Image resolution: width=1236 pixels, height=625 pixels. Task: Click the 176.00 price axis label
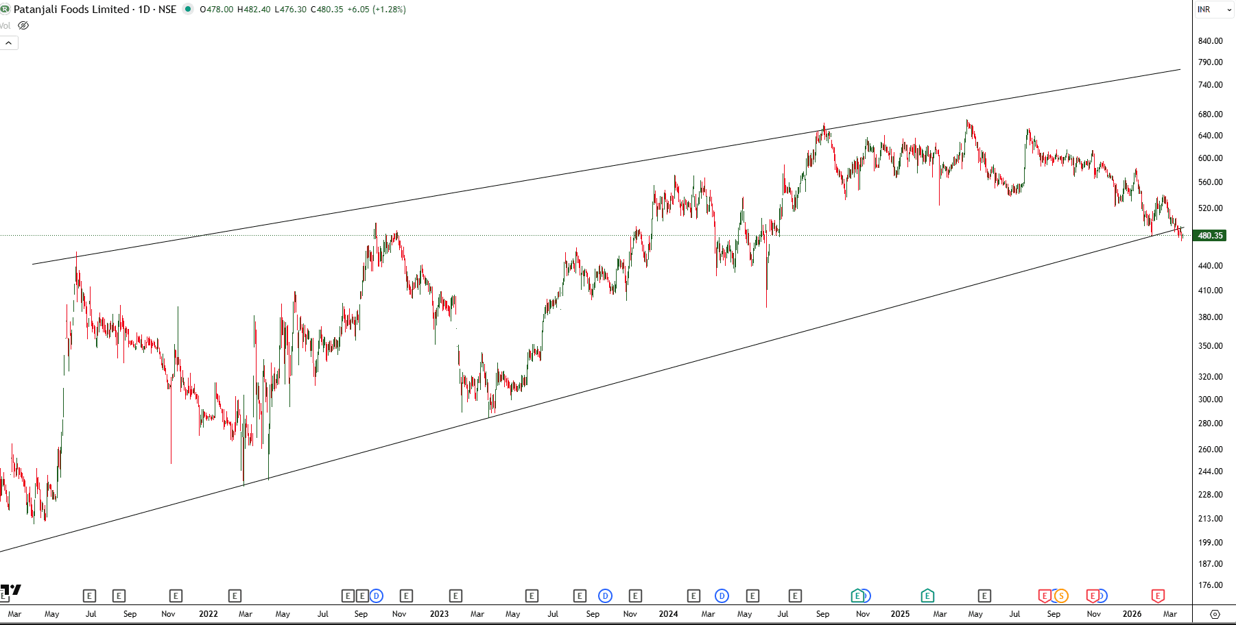(x=1210, y=585)
